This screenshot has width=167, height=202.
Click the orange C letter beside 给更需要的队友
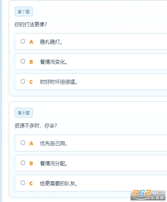point(31,183)
